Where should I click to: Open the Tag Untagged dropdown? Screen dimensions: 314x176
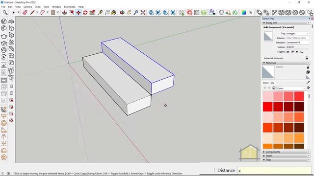tap(297, 34)
